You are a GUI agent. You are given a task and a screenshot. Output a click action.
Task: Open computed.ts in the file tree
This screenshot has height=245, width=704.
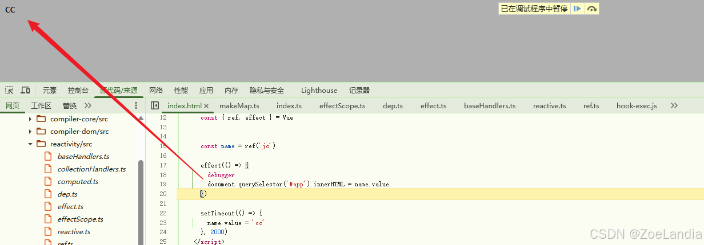coord(78,182)
